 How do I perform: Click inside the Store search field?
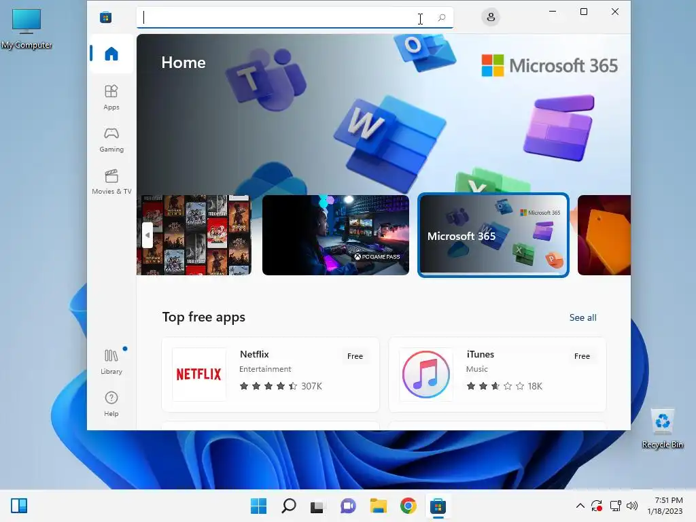click(295, 18)
